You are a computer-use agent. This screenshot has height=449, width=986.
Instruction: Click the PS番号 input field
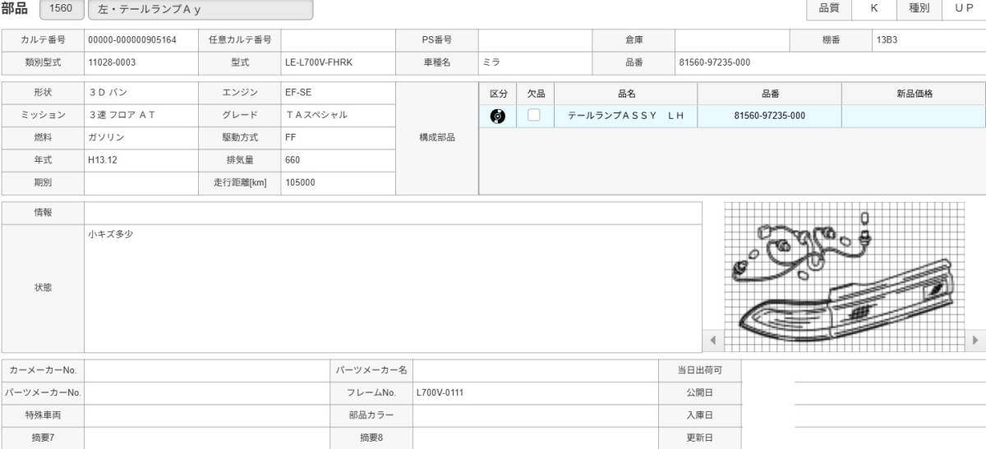(535, 39)
